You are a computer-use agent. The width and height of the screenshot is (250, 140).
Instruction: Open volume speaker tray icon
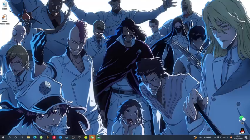(224, 138)
